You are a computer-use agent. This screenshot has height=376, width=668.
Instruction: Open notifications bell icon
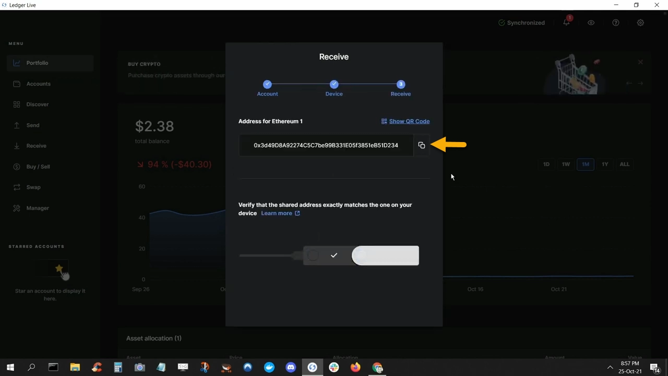(566, 22)
